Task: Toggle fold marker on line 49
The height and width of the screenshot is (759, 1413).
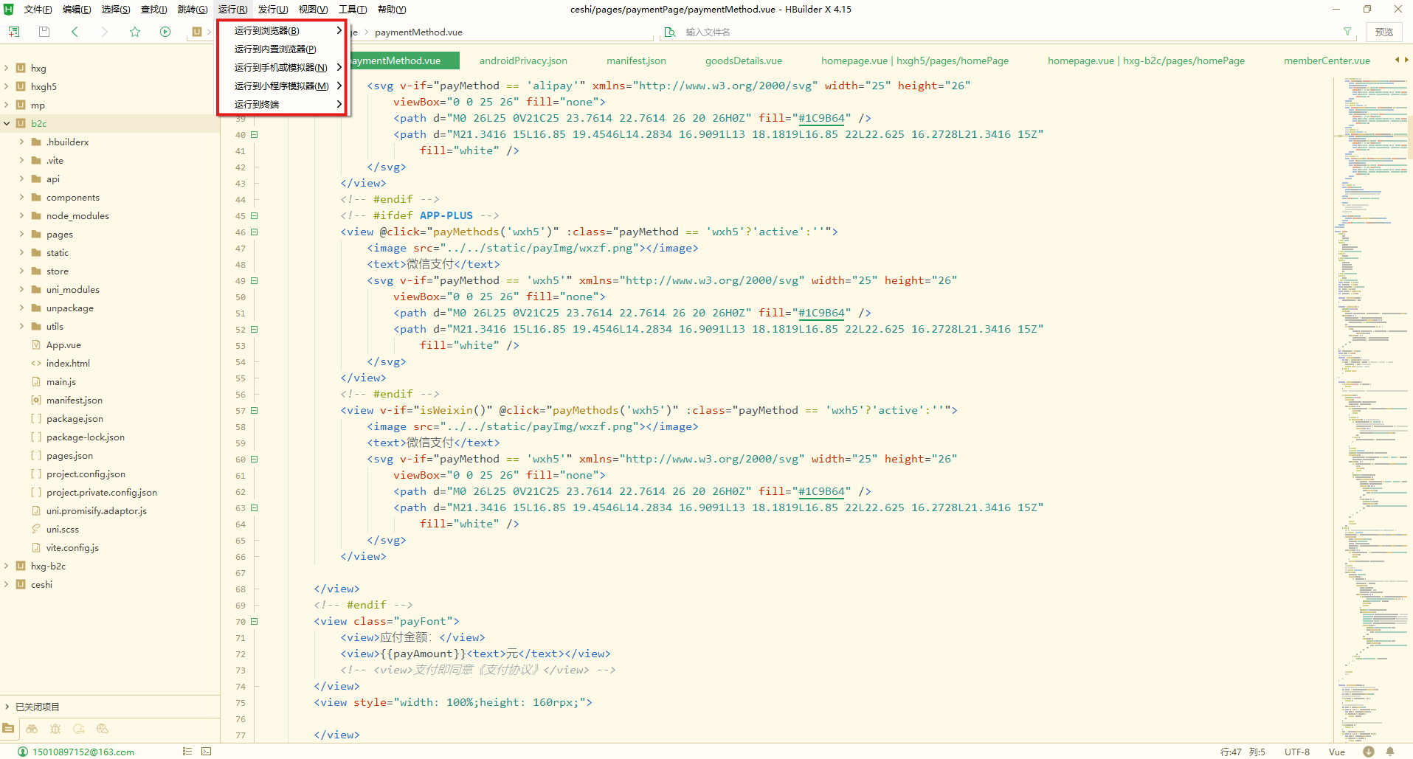Action: pos(255,280)
